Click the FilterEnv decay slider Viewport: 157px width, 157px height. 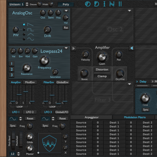pos(52,95)
